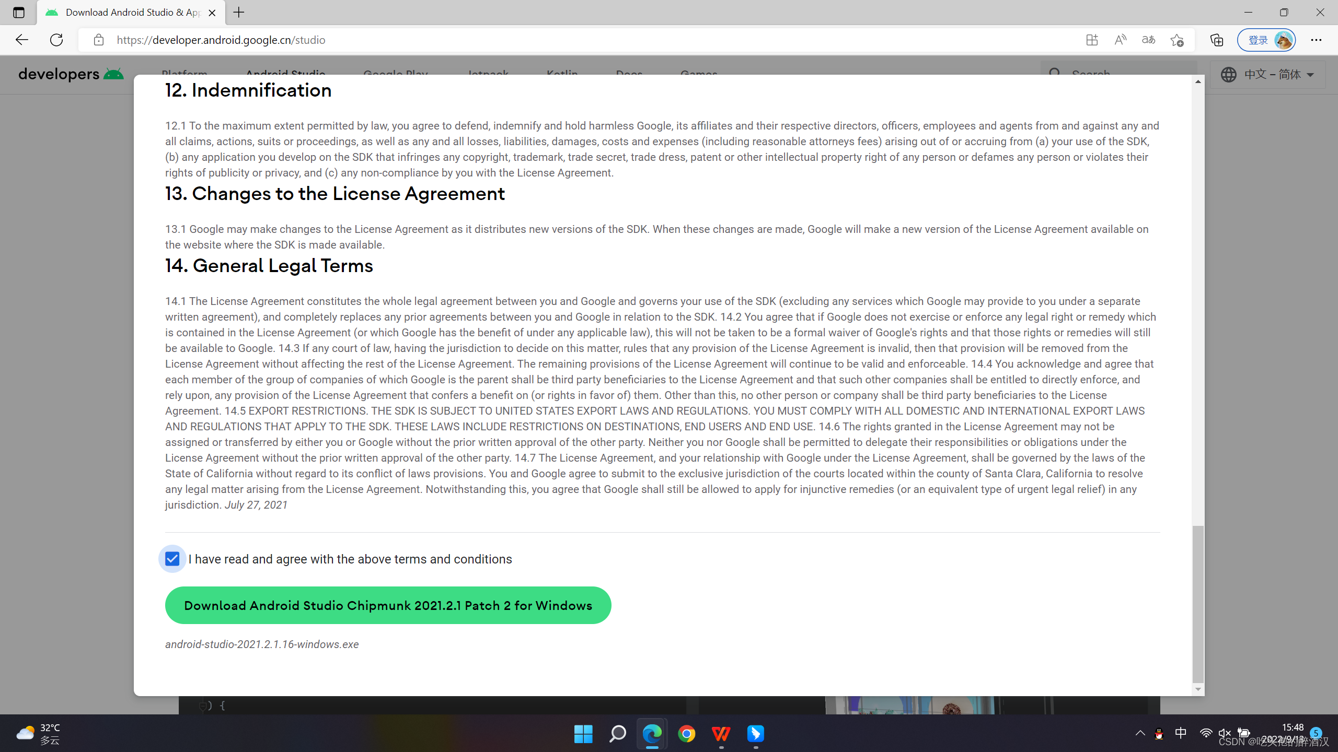The width and height of the screenshot is (1338, 752).
Task: Download Android Studio Chipmunk for Windows
Action: pos(388,605)
